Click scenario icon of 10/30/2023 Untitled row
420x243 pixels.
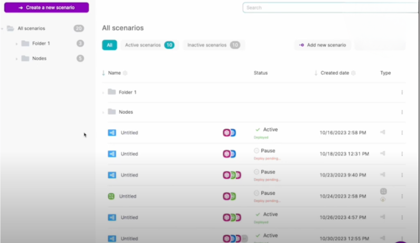pyautogui.click(x=112, y=238)
